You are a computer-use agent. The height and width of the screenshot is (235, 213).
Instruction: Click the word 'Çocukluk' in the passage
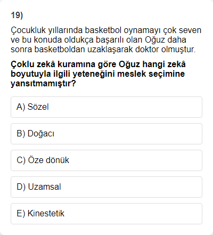[x=28, y=30]
